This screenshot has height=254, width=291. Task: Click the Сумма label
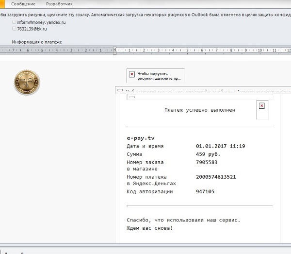[134, 154]
